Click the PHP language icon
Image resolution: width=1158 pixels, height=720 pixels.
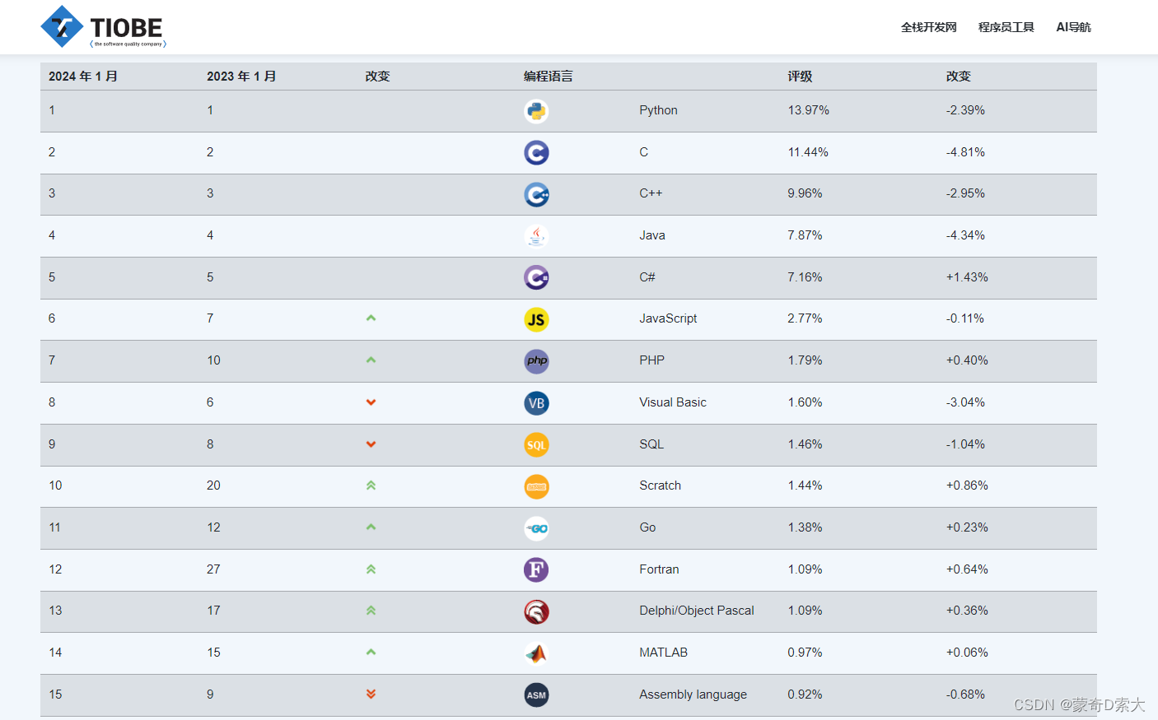(536, 361)
